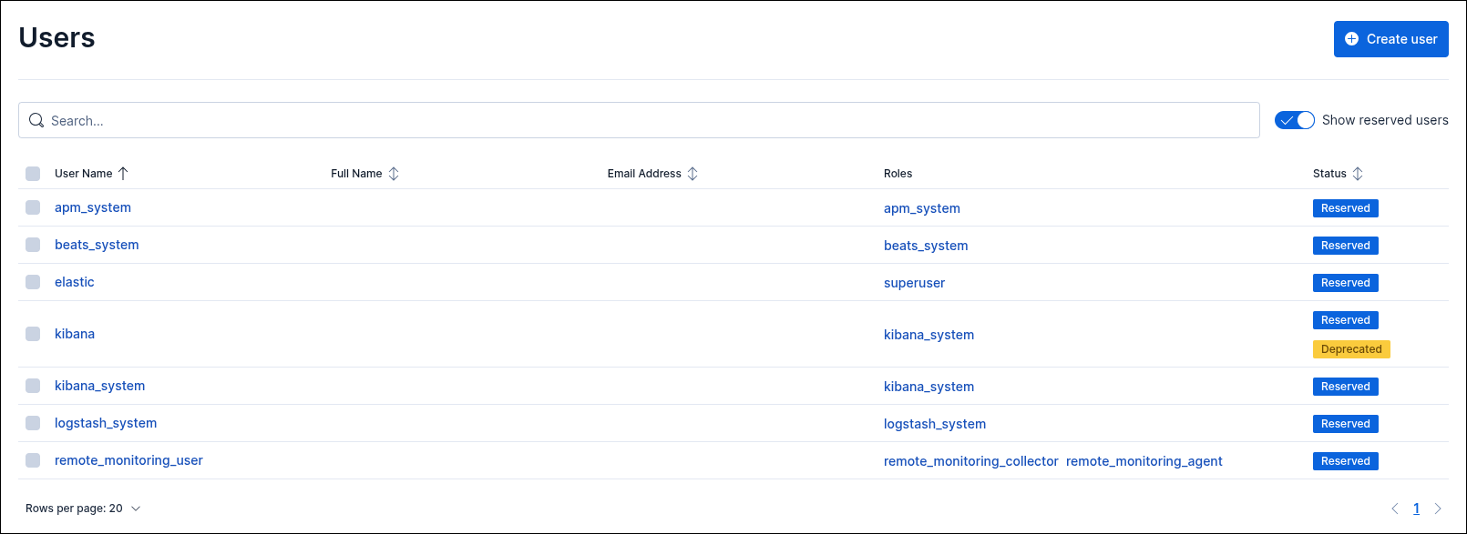Click page 1 in pagination

coord(1416,509)
